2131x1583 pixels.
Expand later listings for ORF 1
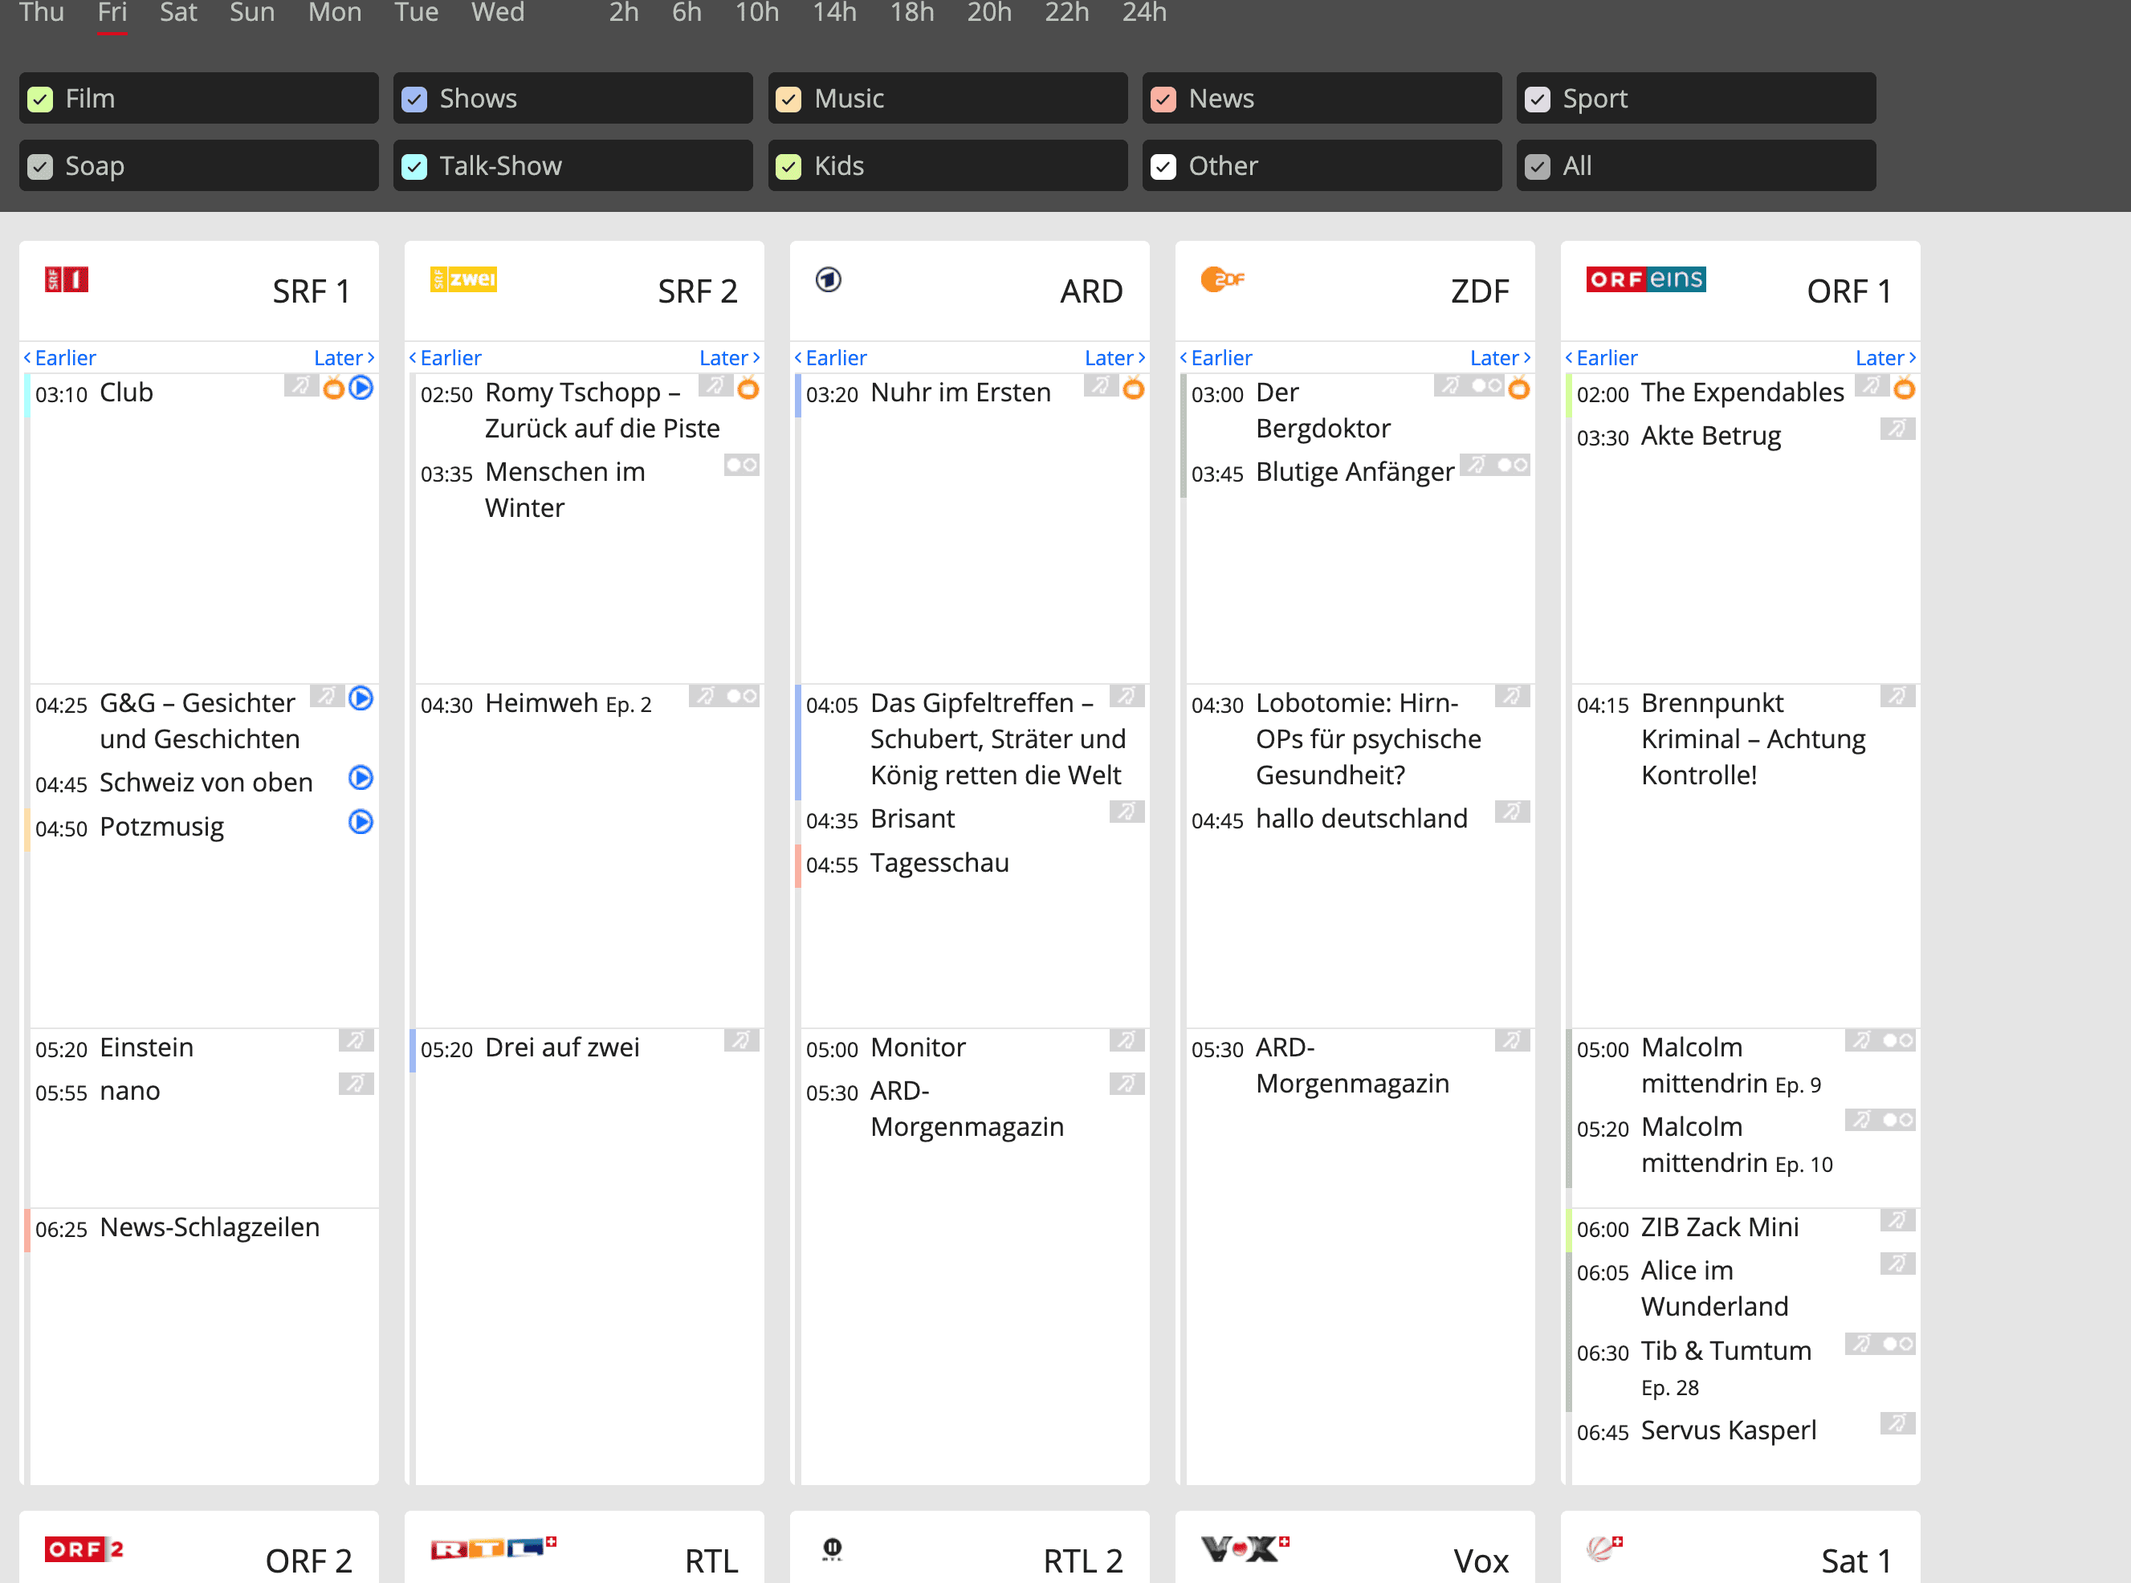click(1884, 357)
